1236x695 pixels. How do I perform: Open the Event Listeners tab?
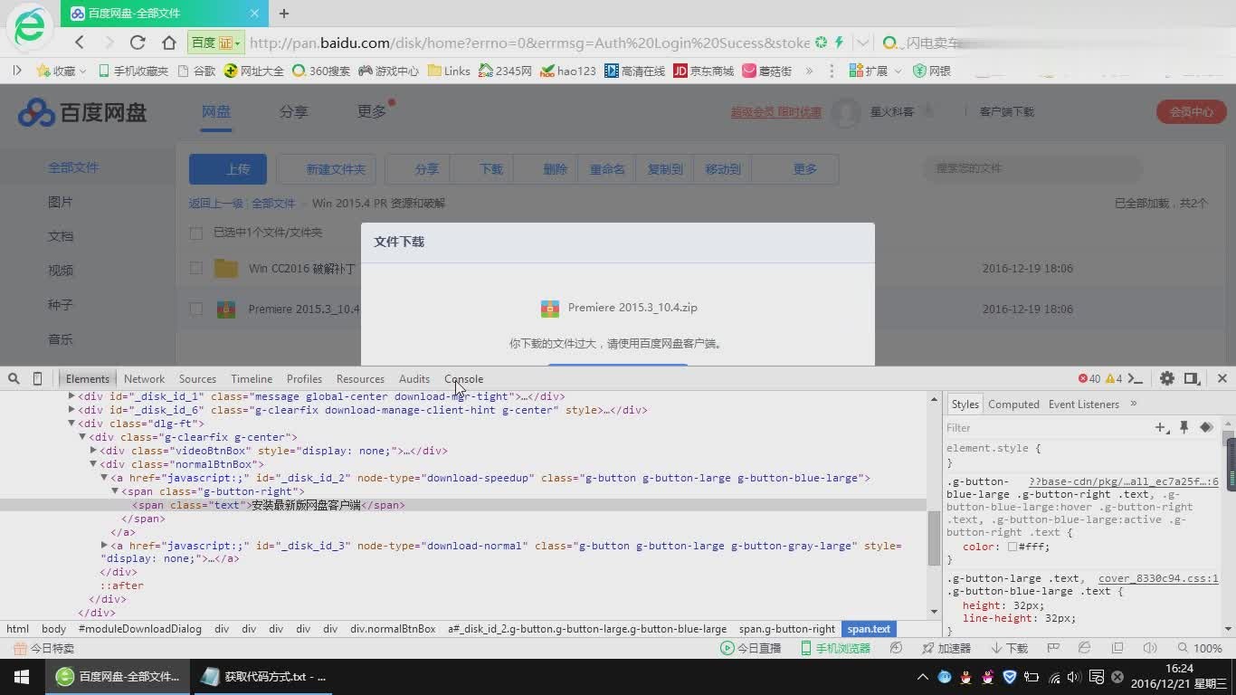[x=1084, y=405]
